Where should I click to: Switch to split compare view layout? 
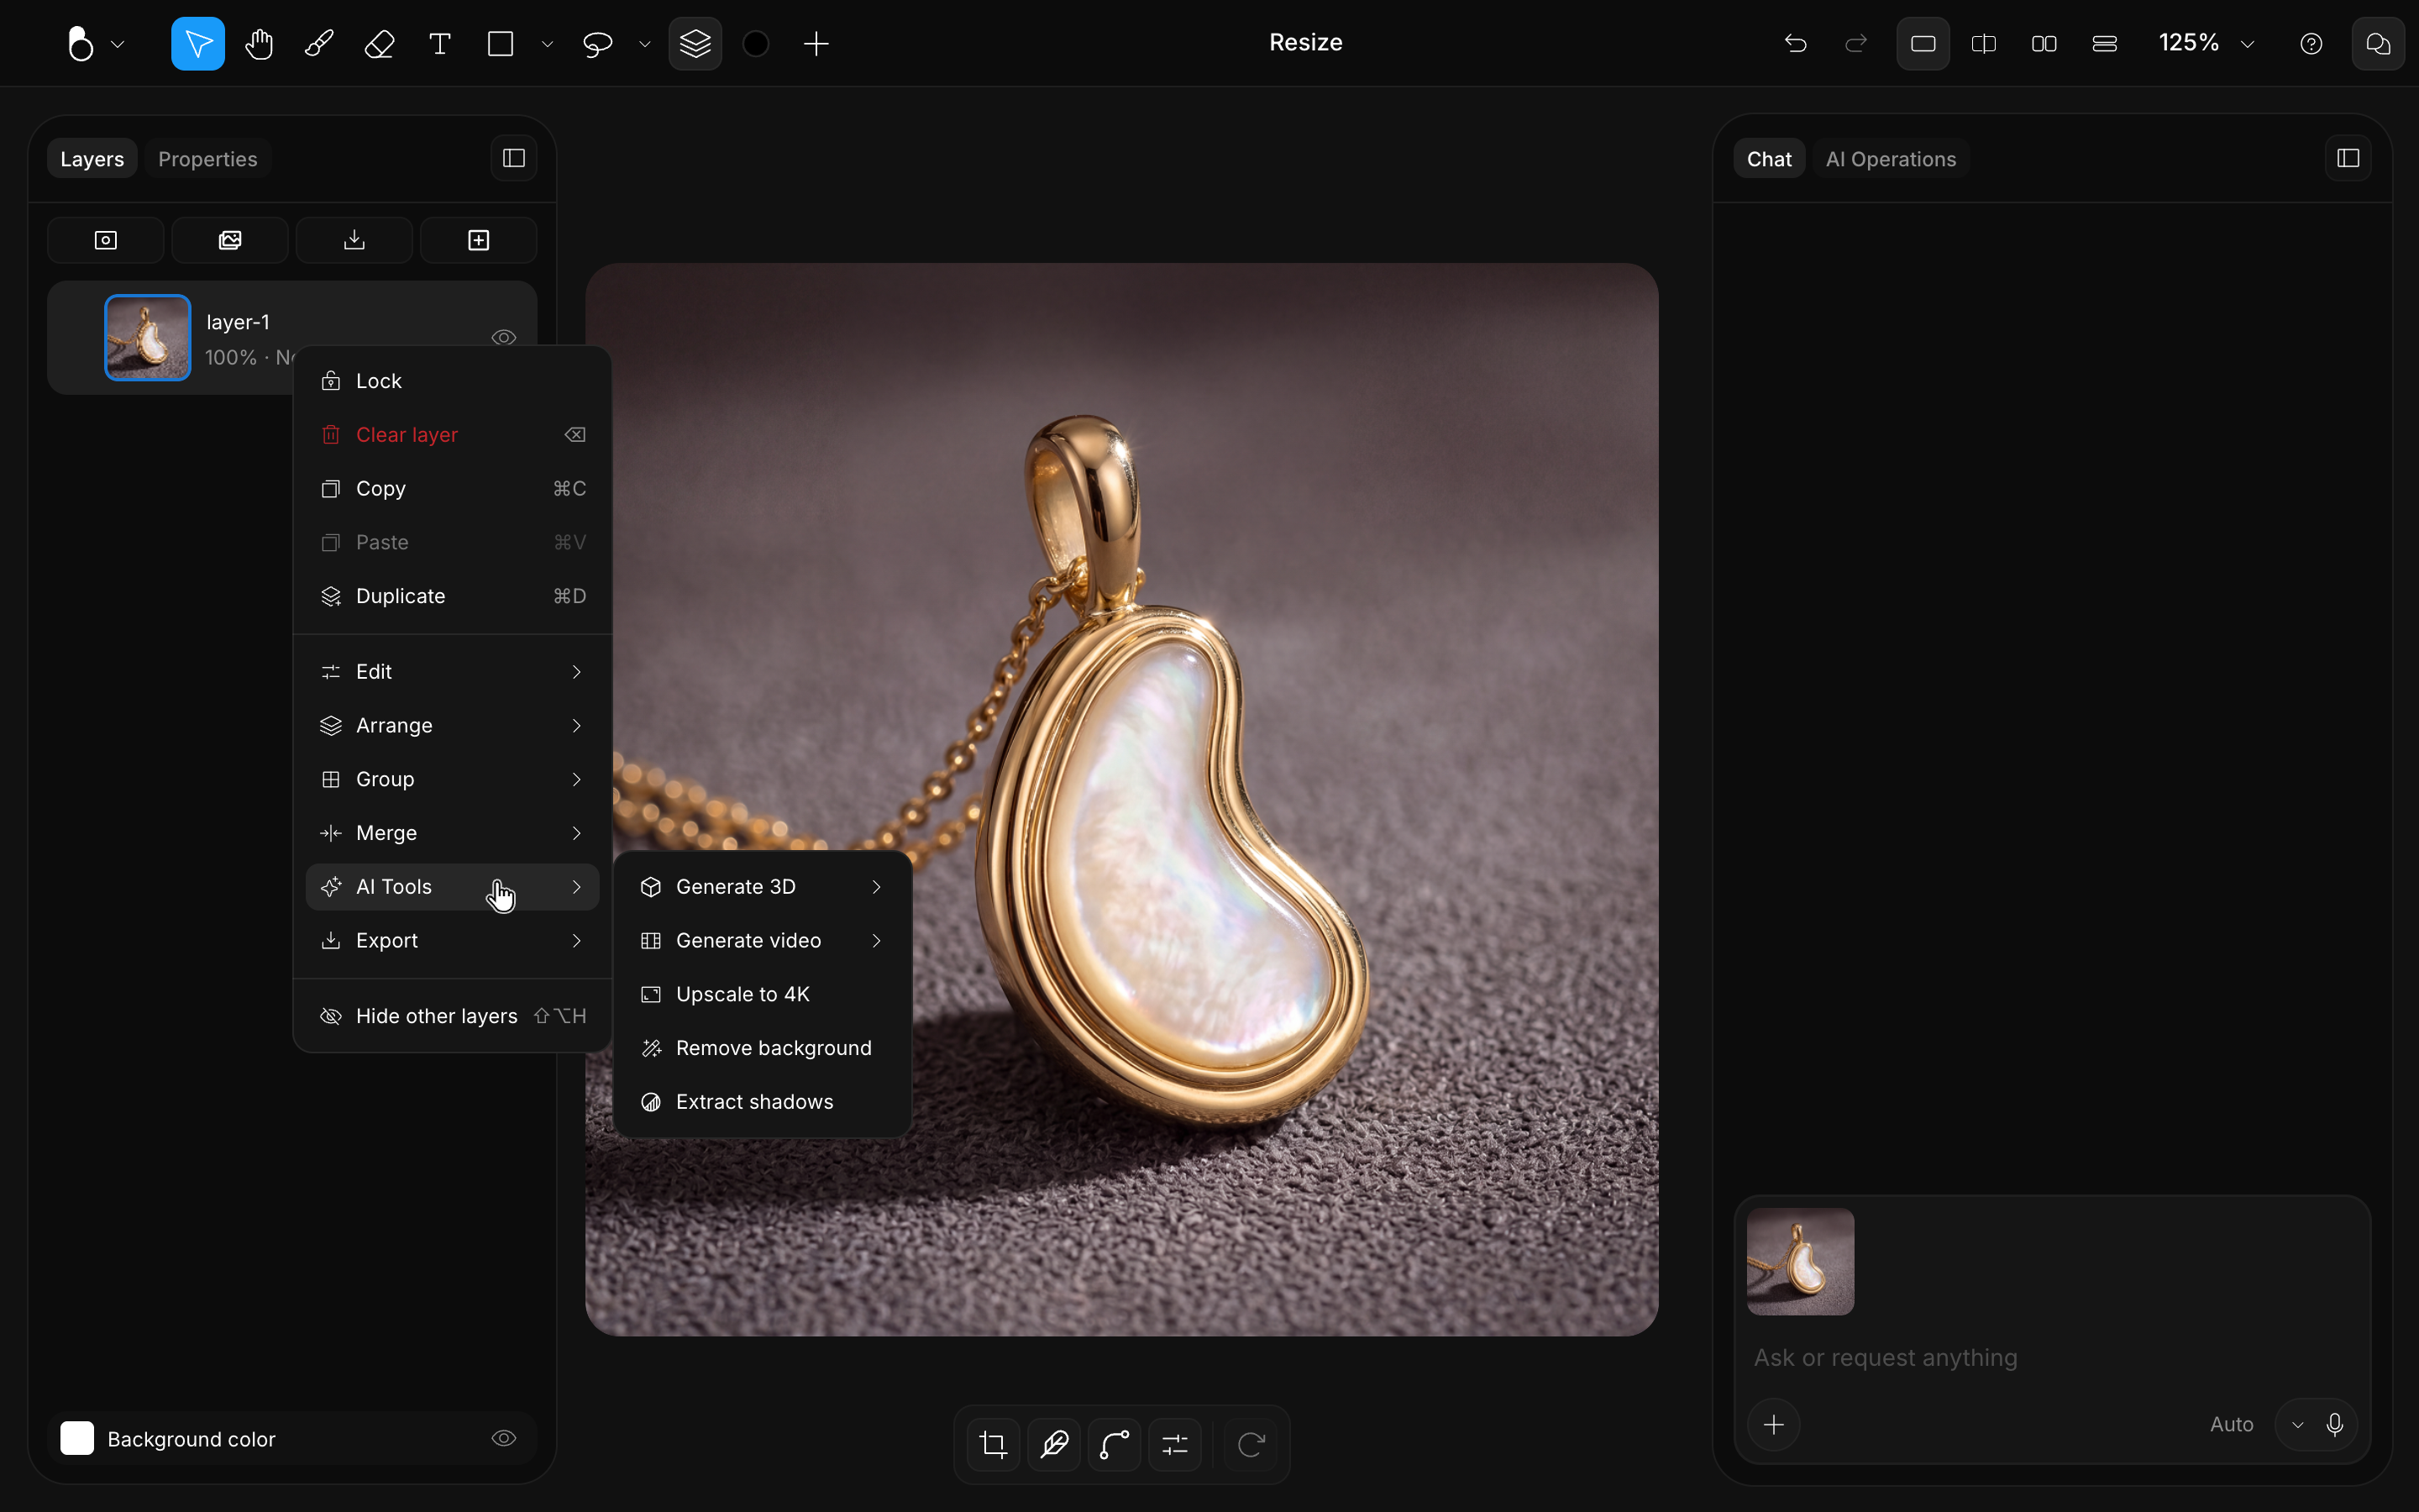tap(1984, 44)
